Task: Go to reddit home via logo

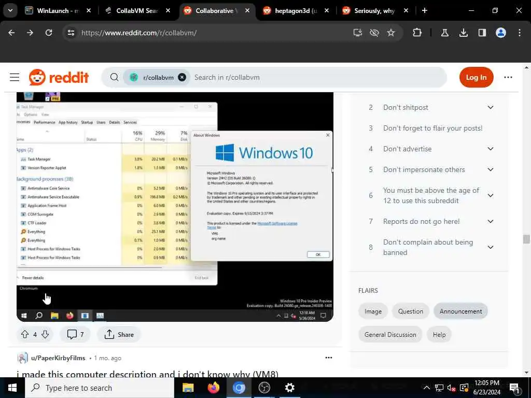Action: click(x=59, y=77)
